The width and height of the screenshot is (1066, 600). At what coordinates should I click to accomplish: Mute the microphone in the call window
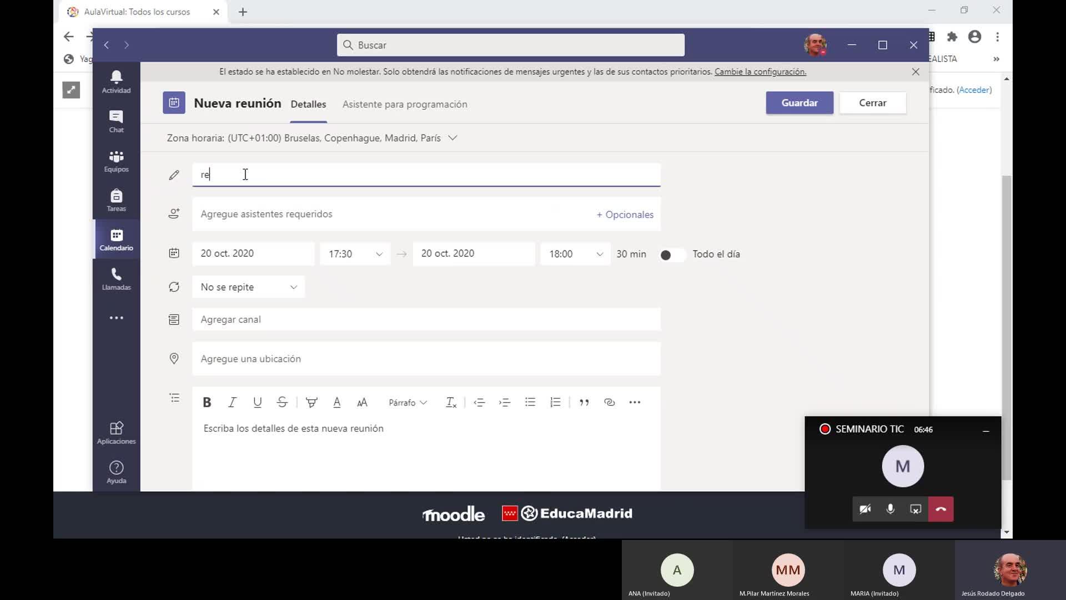(x=890, y=509)
